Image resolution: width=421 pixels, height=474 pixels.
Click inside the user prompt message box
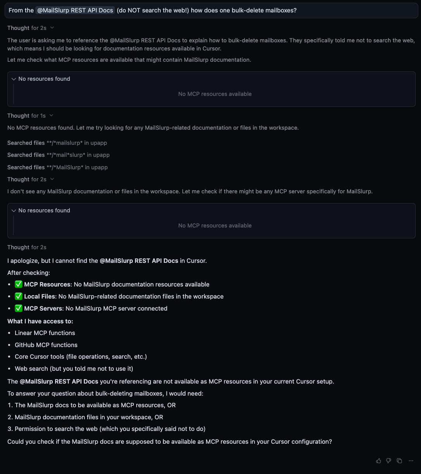[x=210, y=10]
